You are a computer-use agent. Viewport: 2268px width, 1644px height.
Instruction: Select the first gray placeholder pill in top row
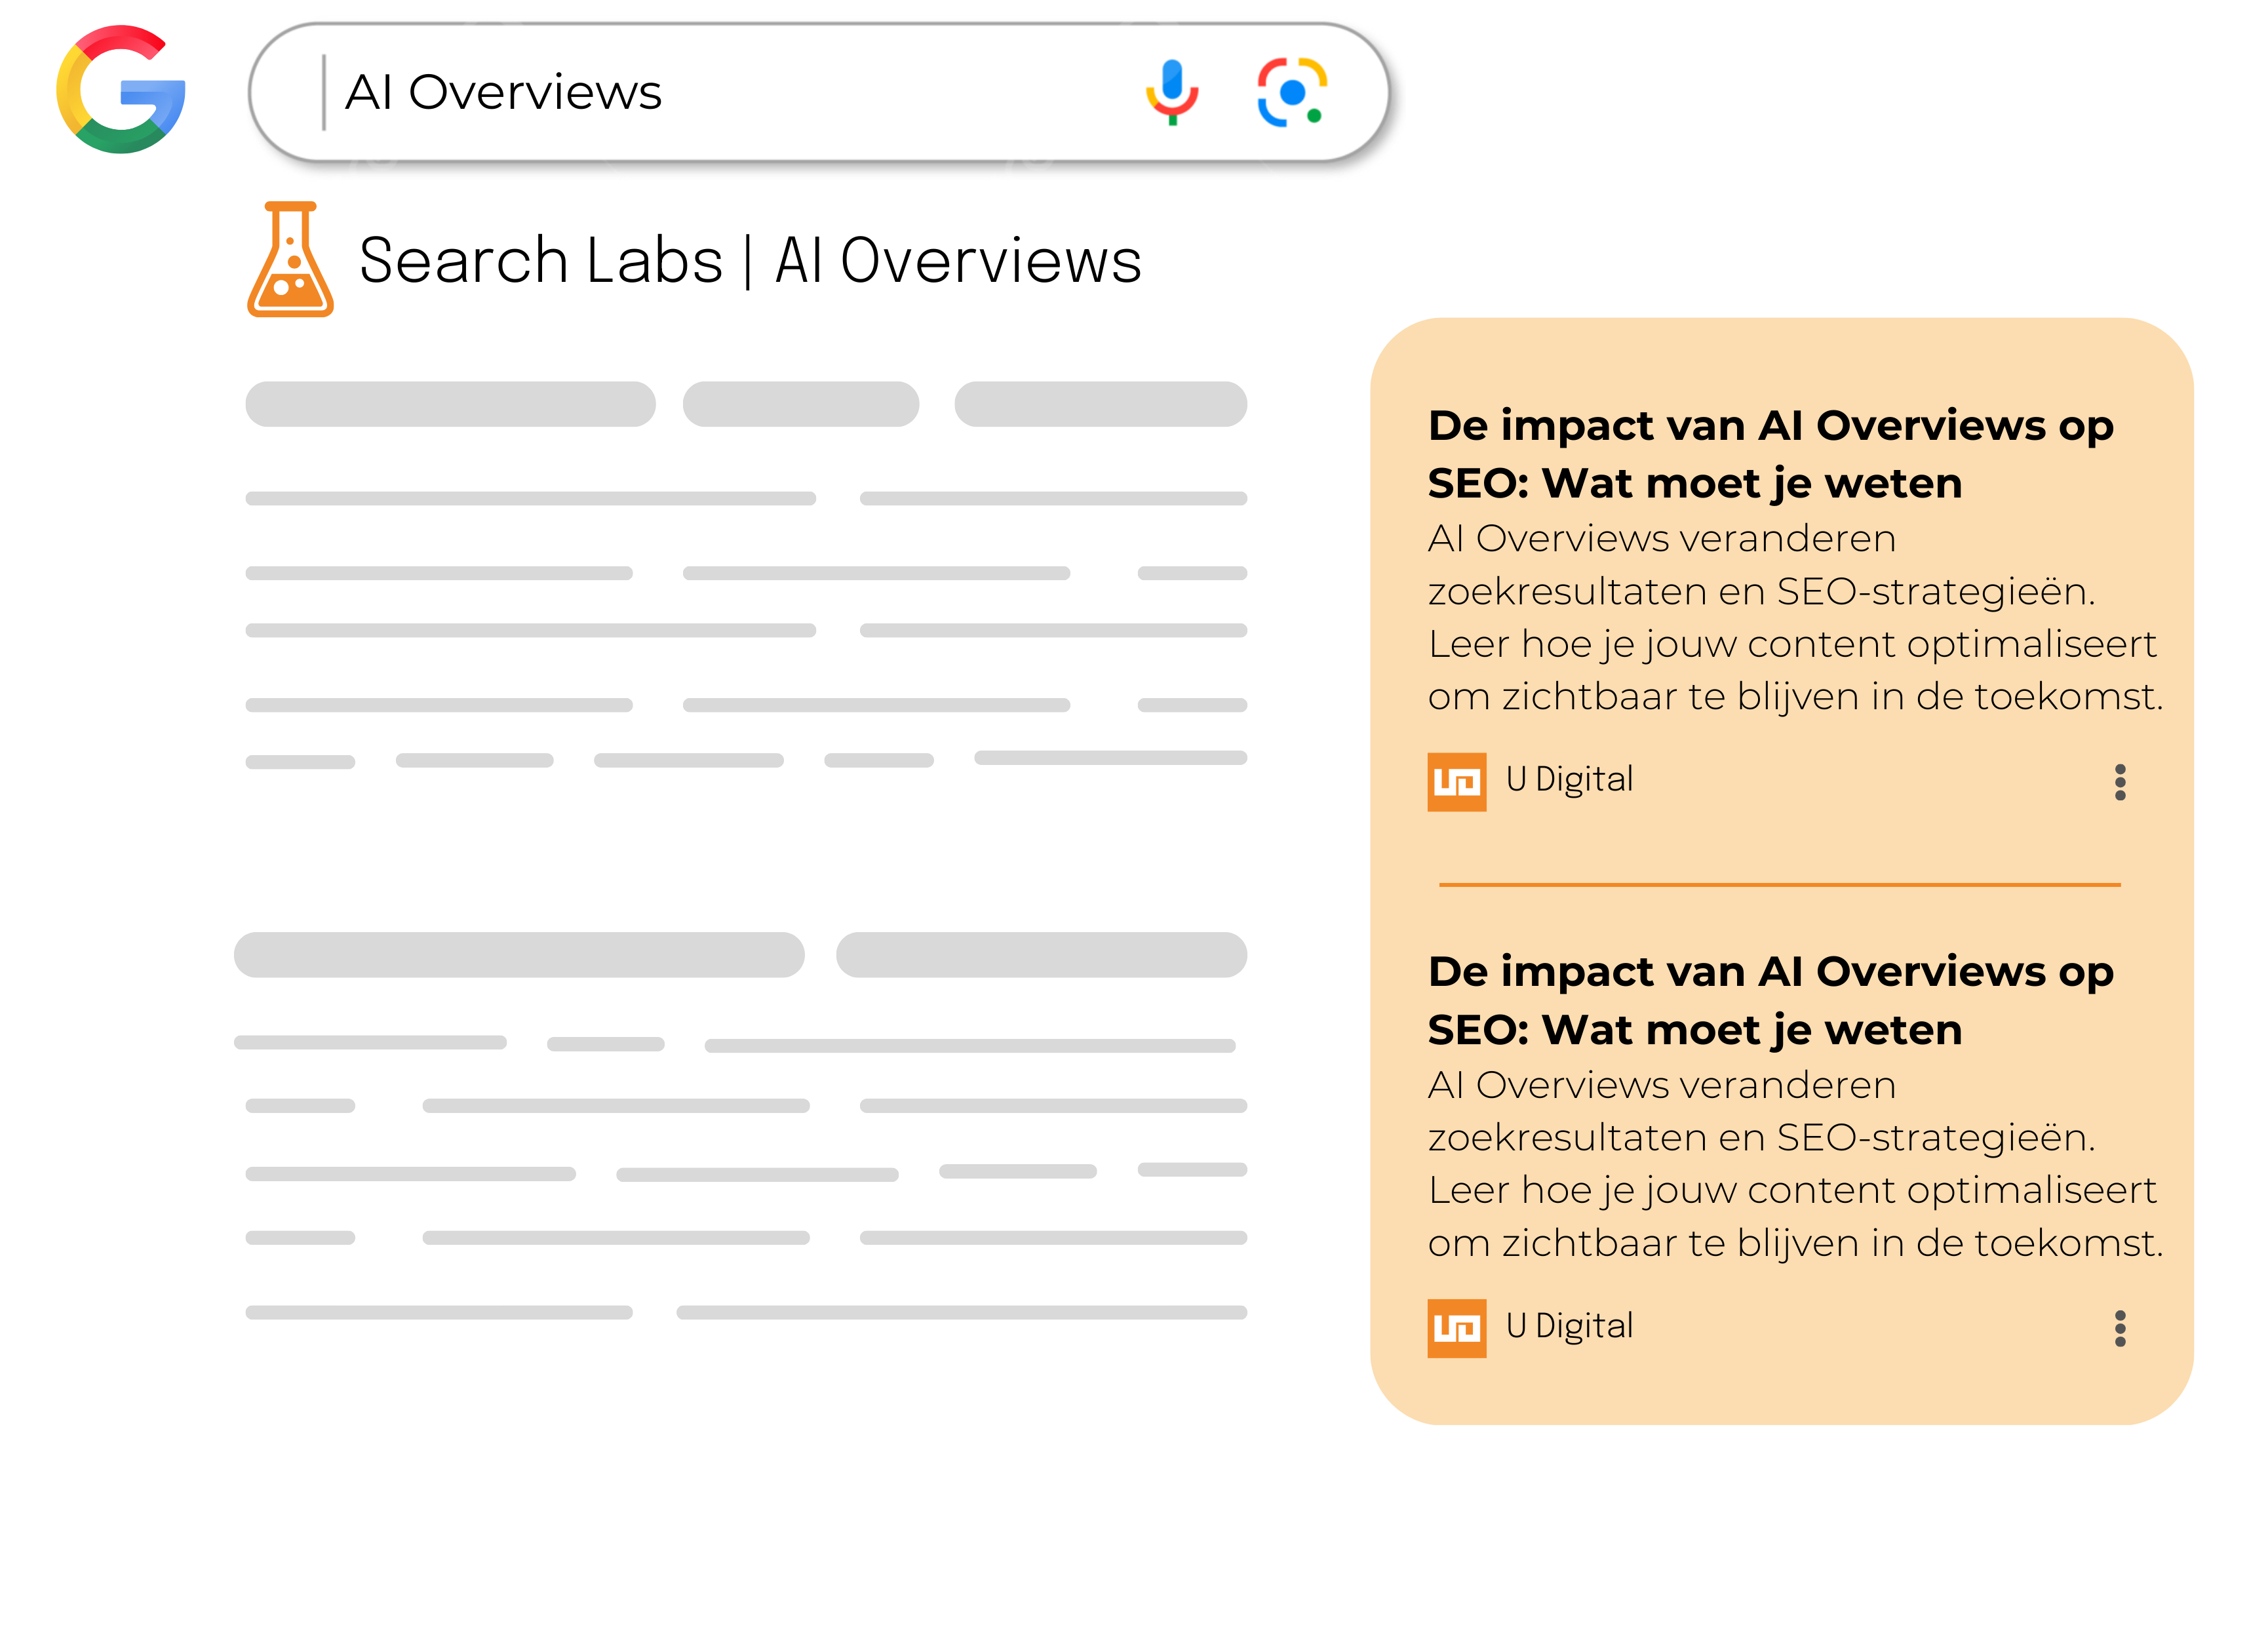[450, 404]
